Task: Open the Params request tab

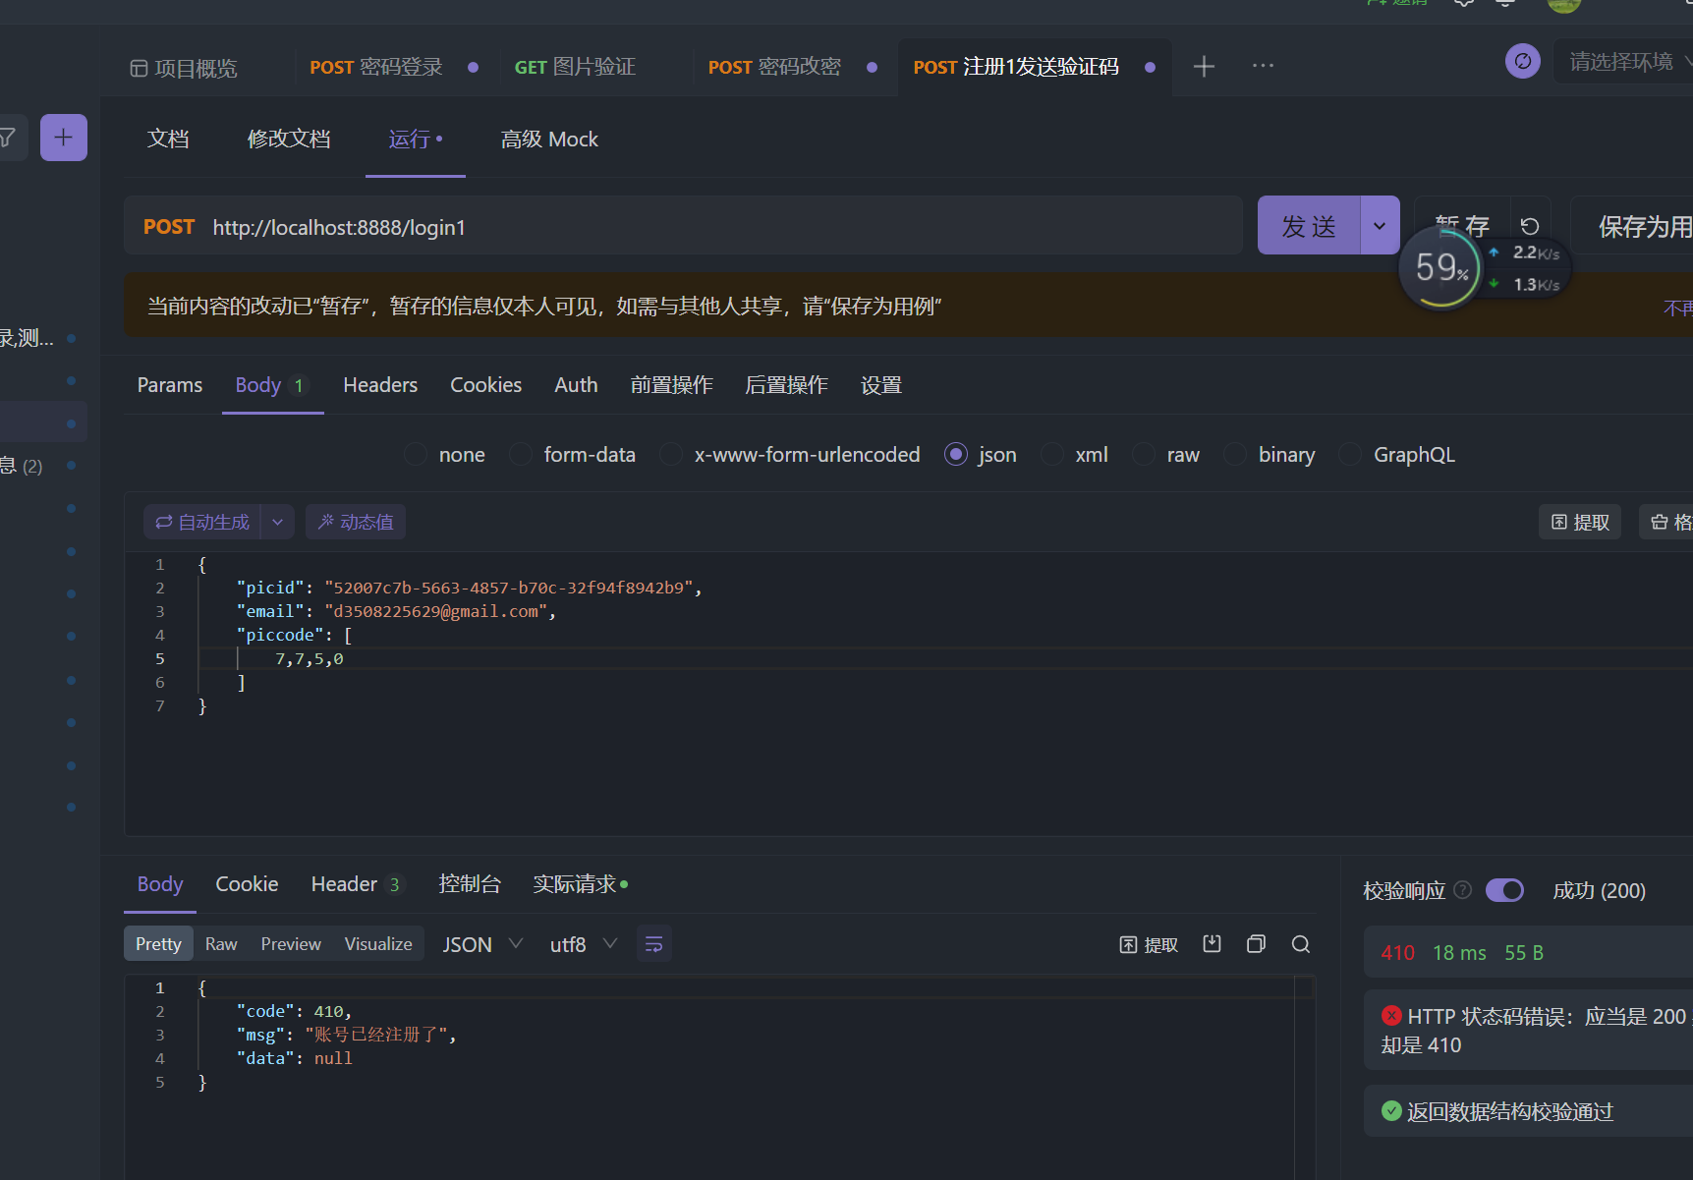Action: pos(170,385)
